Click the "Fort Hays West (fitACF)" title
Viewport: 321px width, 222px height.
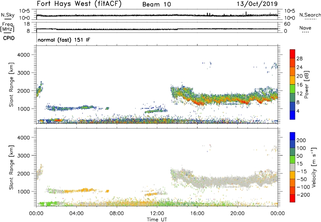(x=79, y=4)
